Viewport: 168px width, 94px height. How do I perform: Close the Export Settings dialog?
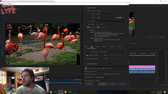point(127,4)
